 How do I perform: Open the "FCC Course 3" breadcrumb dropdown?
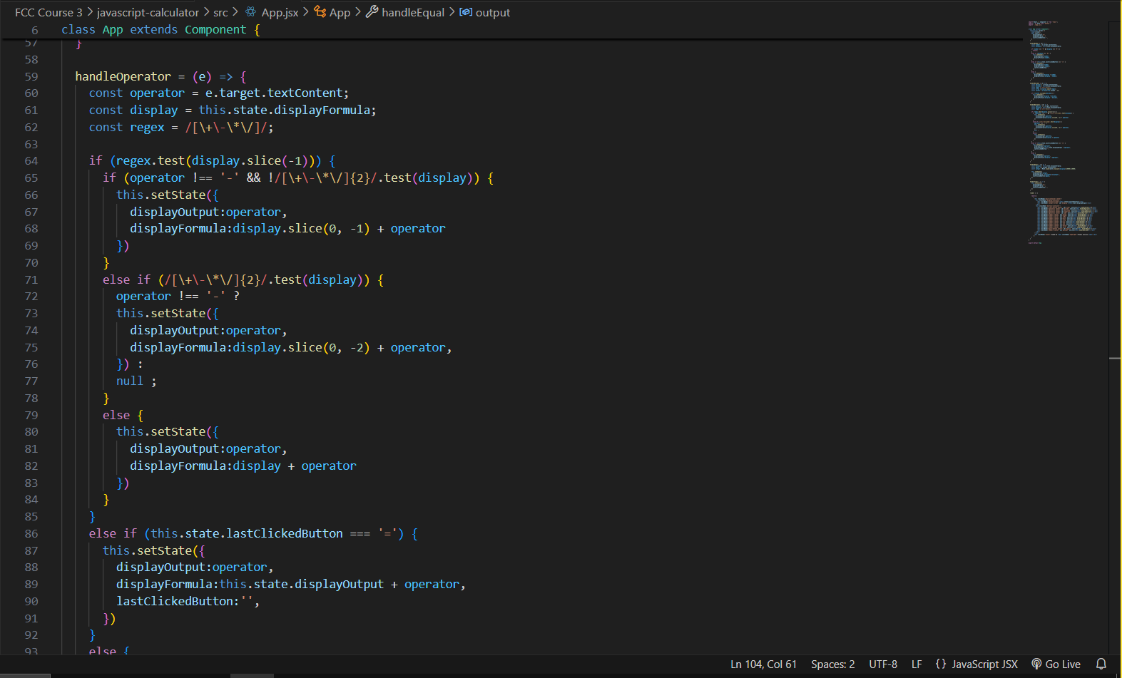(49, 12)
